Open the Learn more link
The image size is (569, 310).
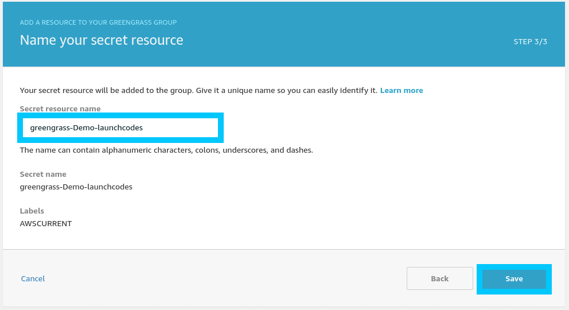[x=402, y=91]
